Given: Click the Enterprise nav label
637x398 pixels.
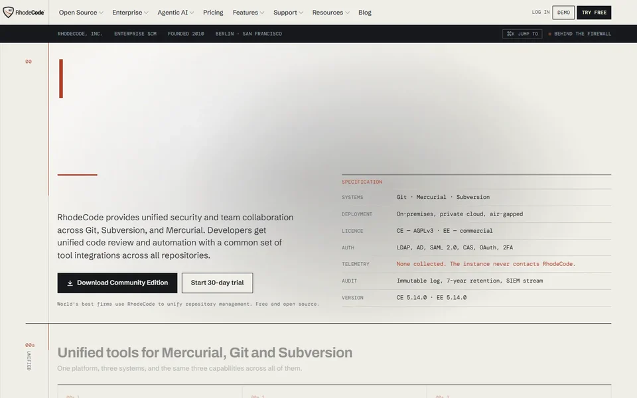Looking at the screenshot, I should coord(127,13).
